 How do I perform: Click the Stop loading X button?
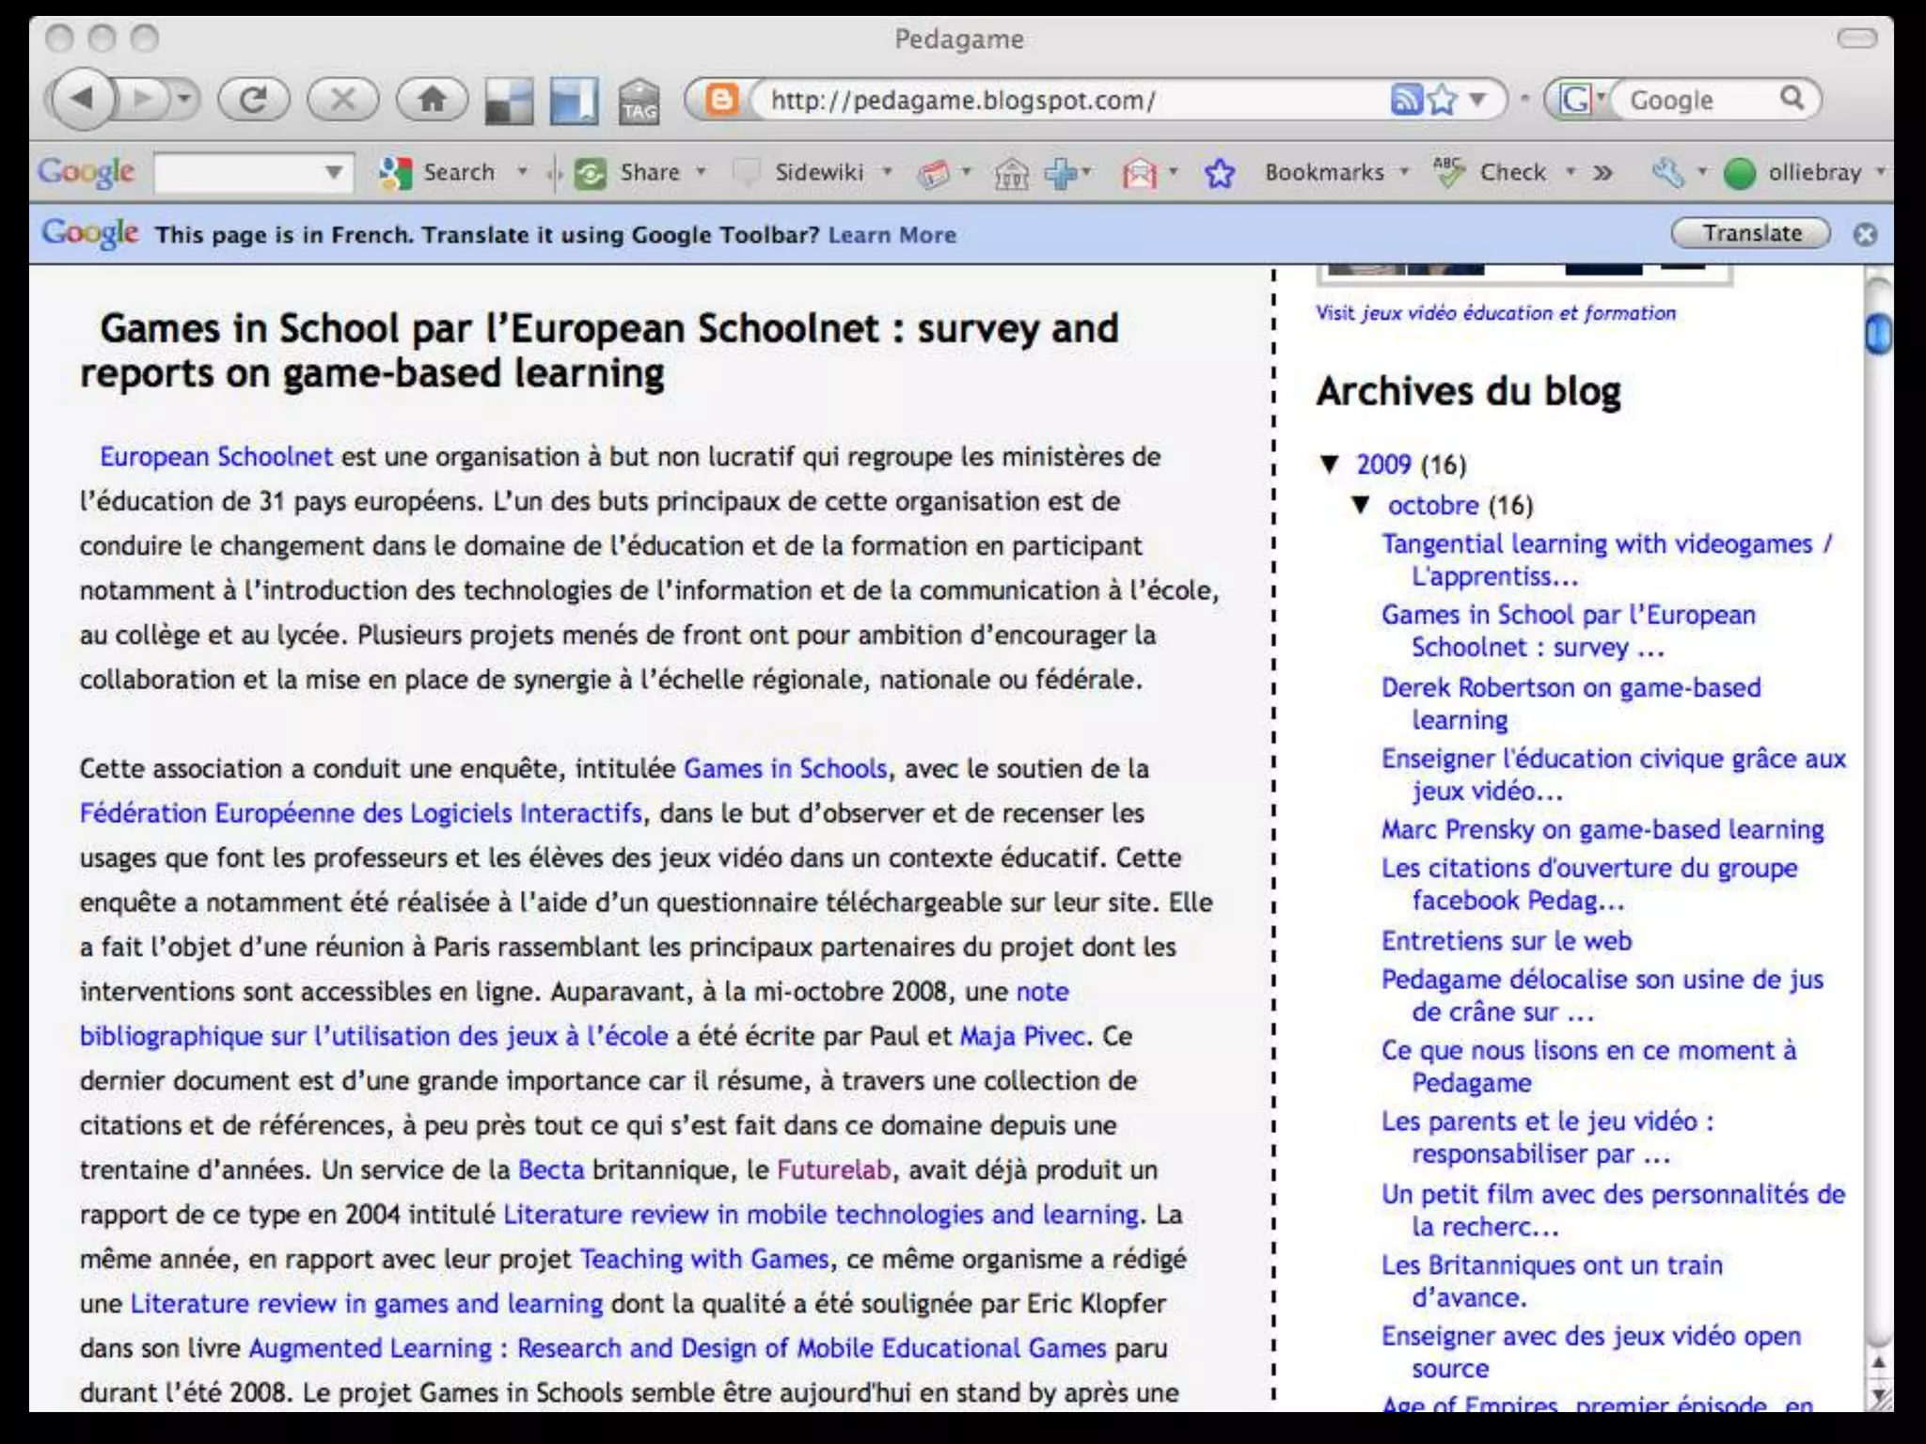coord(342,99)
